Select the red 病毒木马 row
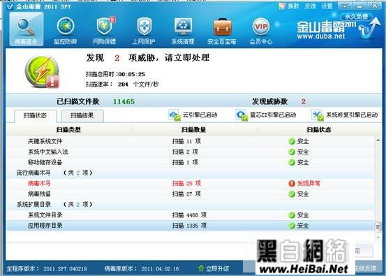The width and height of the screenshot is (386, 276). click(190, 183)
